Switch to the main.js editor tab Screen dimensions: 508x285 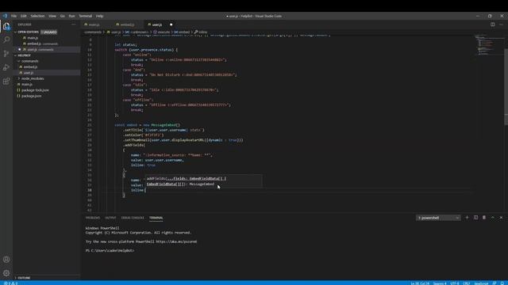pos(97,25)
